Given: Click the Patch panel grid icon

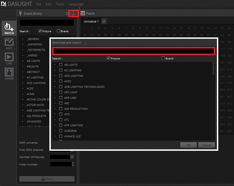Looking at the screenshot, I should point(83,13).
